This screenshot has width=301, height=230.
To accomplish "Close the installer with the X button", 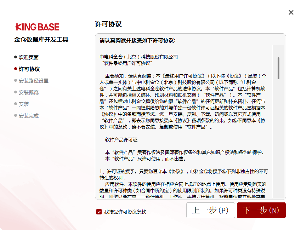I will tap(291, 12).
